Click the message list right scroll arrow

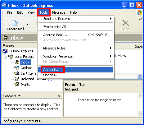tap(140, 76)
